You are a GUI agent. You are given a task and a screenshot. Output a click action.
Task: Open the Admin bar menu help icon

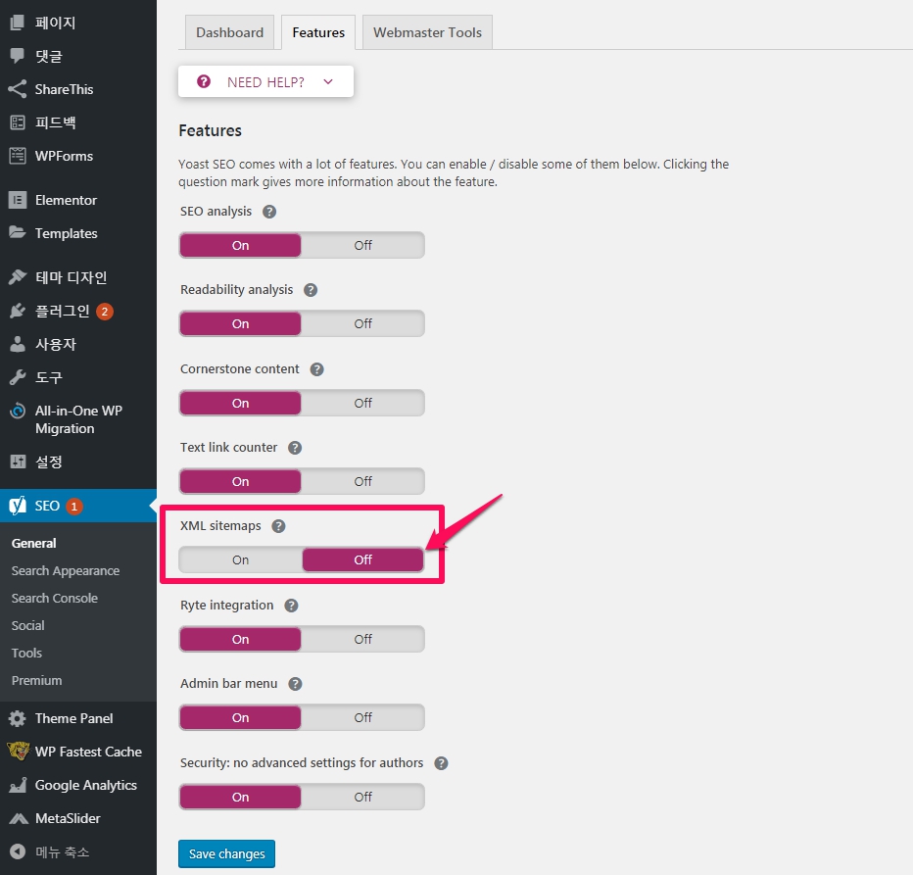coord(295,684)
